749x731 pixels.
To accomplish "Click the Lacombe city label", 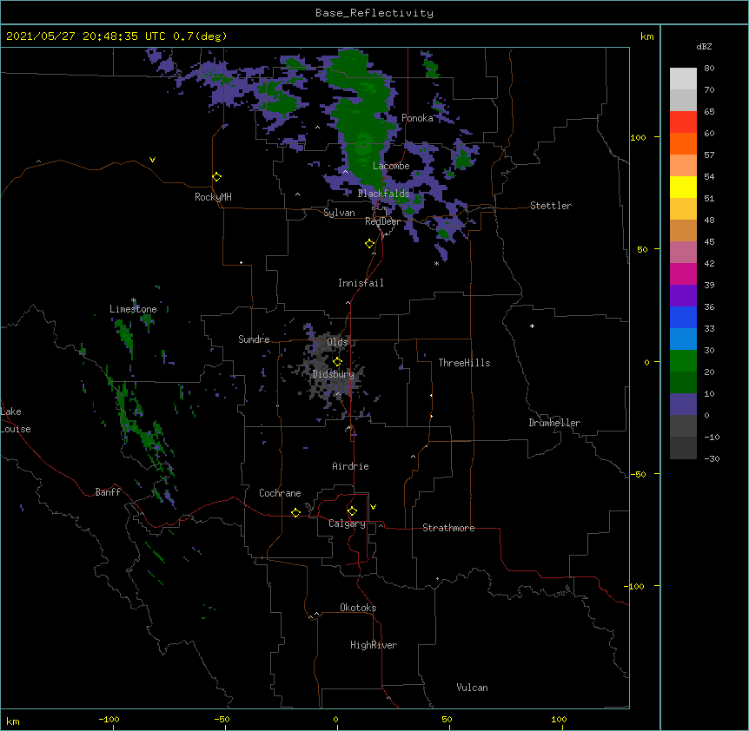I will click(391, 166).
